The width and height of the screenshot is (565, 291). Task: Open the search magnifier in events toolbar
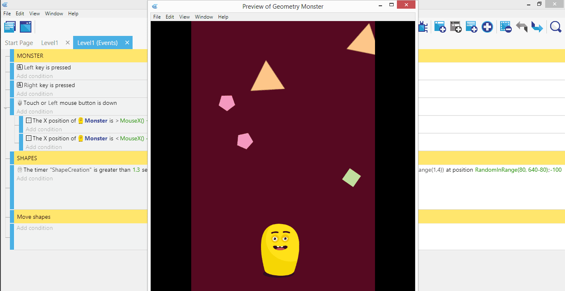click(556, 27)
